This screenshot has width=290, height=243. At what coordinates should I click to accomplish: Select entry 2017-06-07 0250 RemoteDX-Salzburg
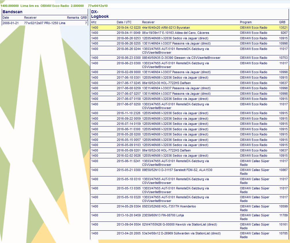[189, 106]
